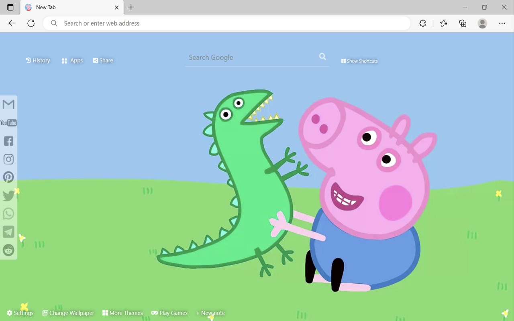
Task: Open the History link
Action: 38,60
